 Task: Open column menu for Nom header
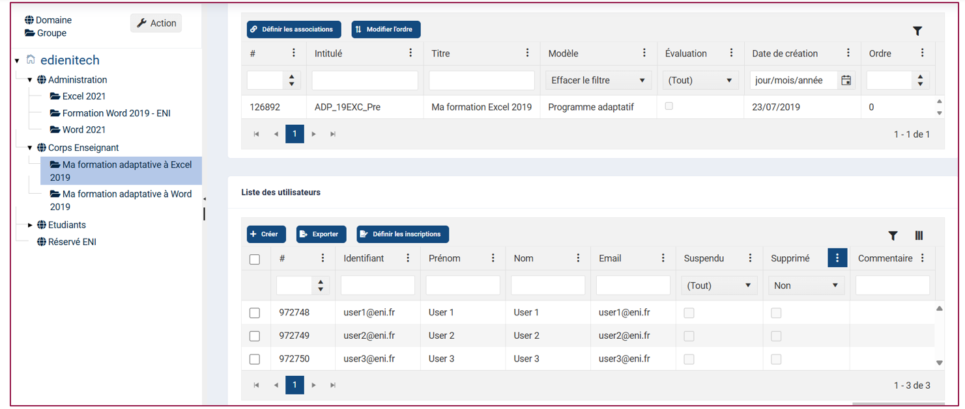point(578,258)
